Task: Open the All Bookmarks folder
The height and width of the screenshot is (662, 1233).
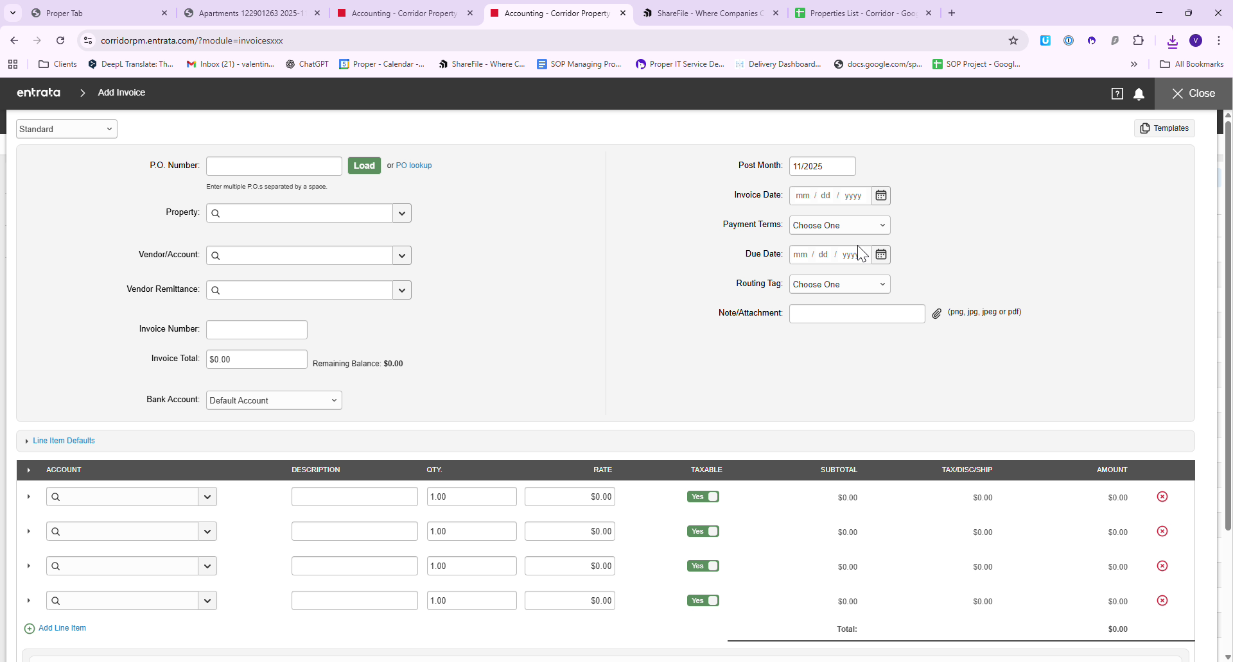Action: coord(1192,64)
